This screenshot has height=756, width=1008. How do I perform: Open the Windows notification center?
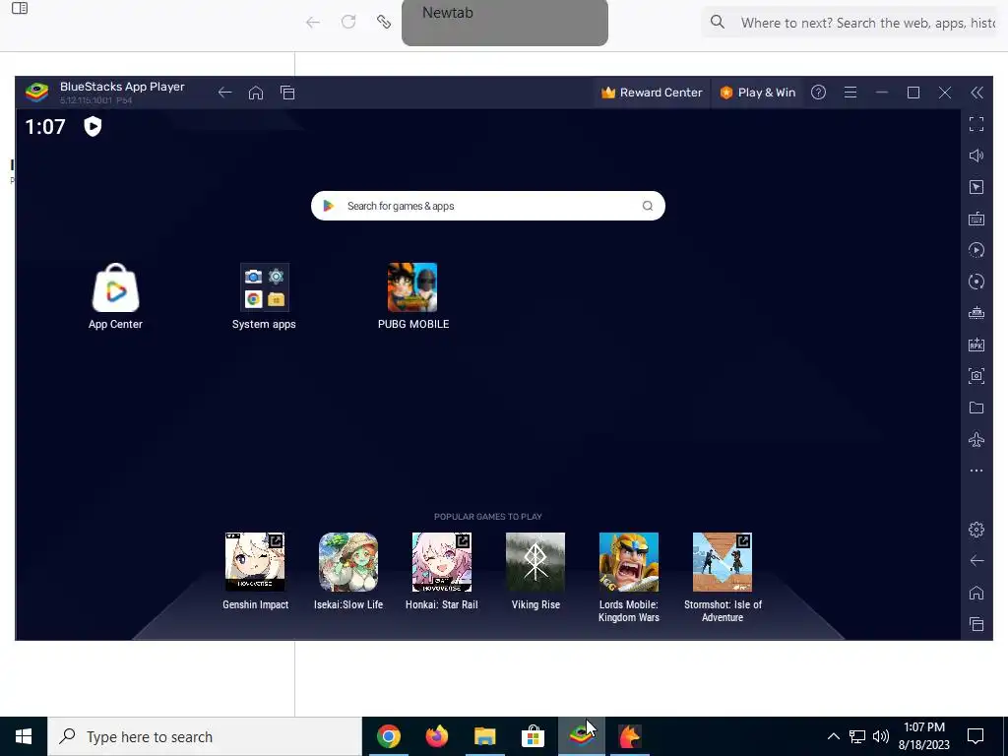point(976,736)
